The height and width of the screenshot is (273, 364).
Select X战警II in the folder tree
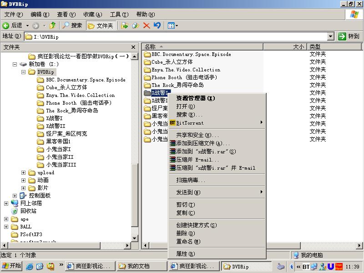tap(56, 126)
